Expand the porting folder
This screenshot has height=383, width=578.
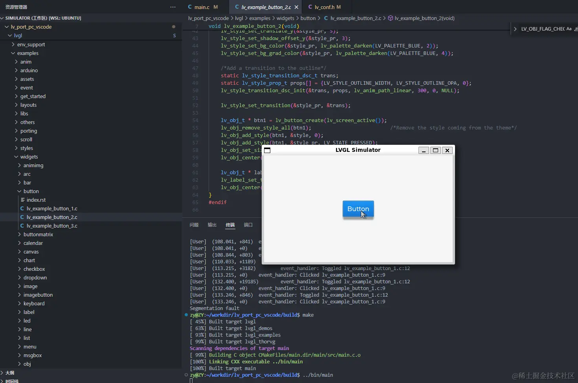click(16, 131)
